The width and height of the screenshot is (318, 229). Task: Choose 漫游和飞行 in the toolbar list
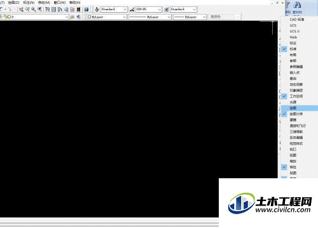pyautogui.click(x=300, y=126)
